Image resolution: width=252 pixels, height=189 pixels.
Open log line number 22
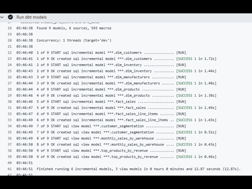[10, 53]
